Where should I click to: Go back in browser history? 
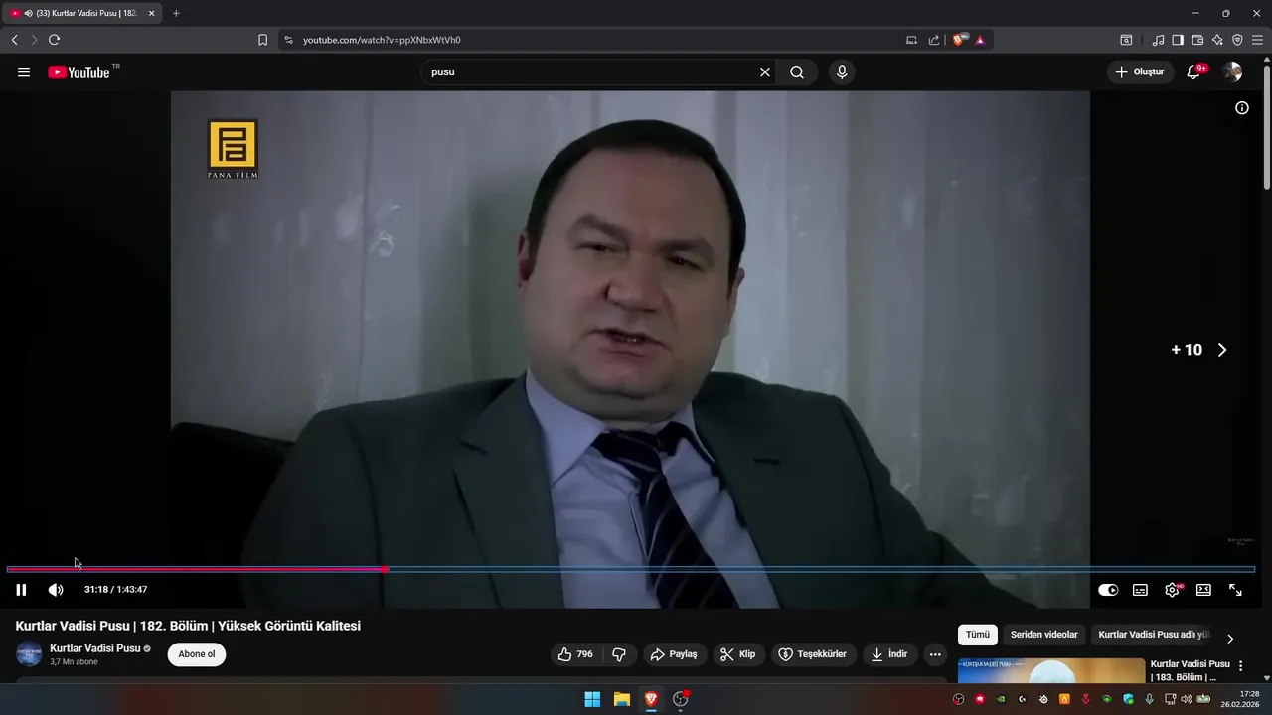tap(14, 40)
